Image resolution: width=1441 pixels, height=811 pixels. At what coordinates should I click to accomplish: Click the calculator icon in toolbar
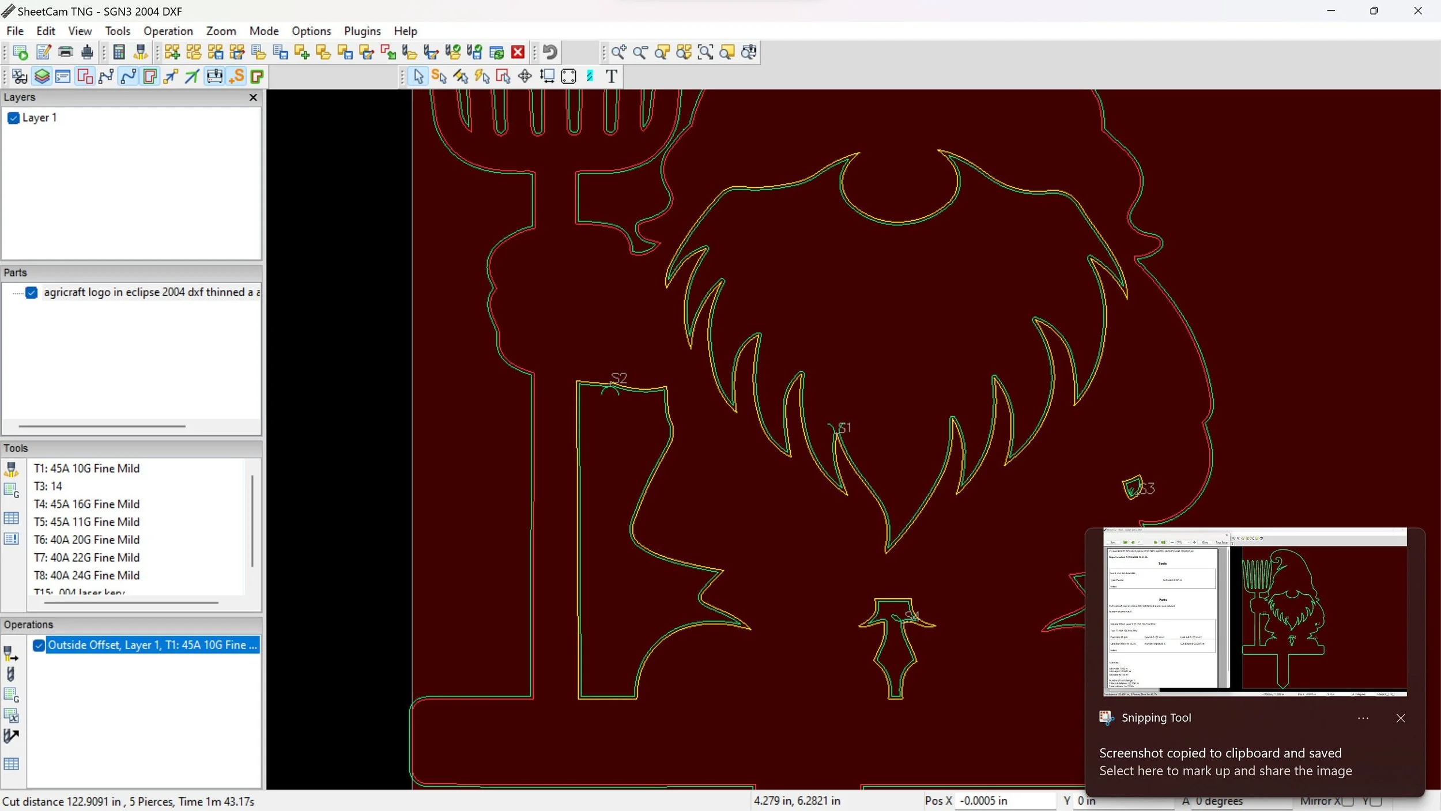click(119, 52)
